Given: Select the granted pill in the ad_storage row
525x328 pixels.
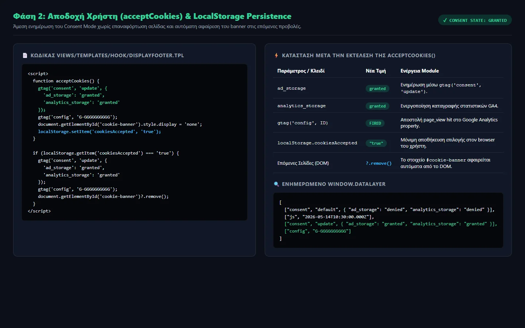Looking at the screenshot, I should [x=377, y=89].
